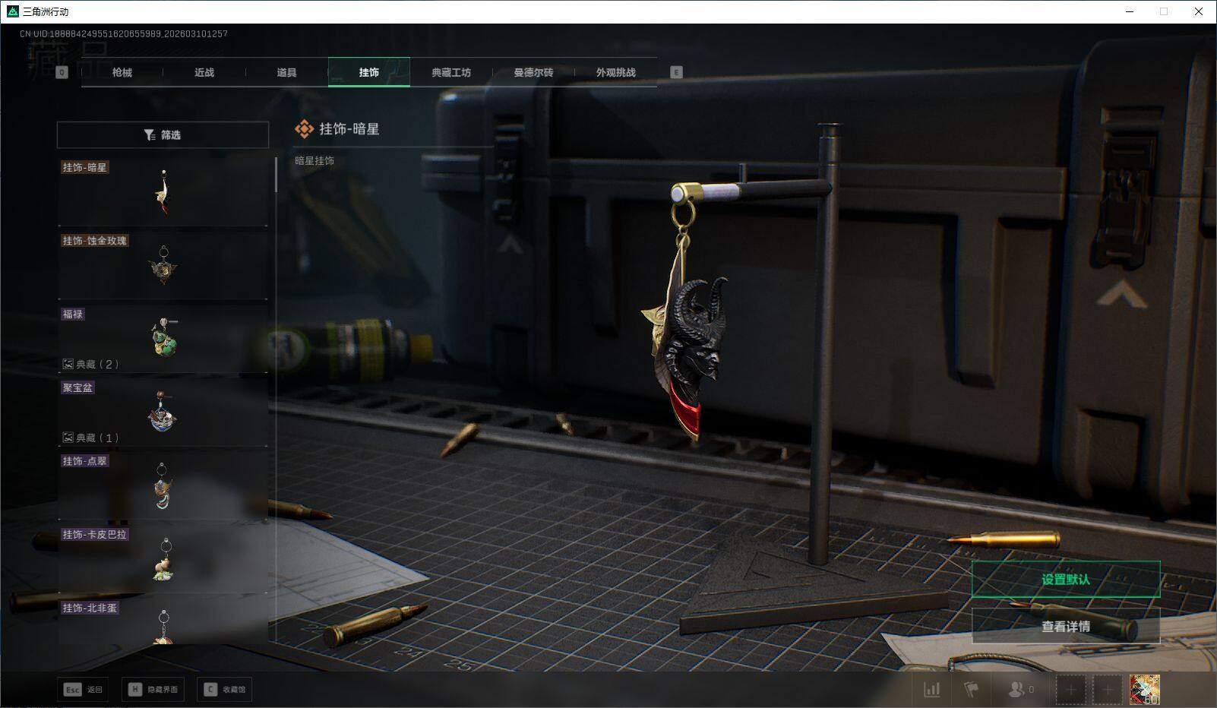1217x708 pixels.
Task: Open the 筛选 filter button
Action: [x=163, y=134]
